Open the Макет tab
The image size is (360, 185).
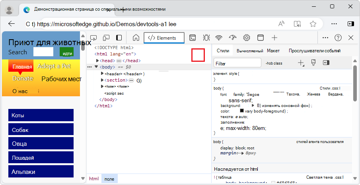click(x=273, y=51)
